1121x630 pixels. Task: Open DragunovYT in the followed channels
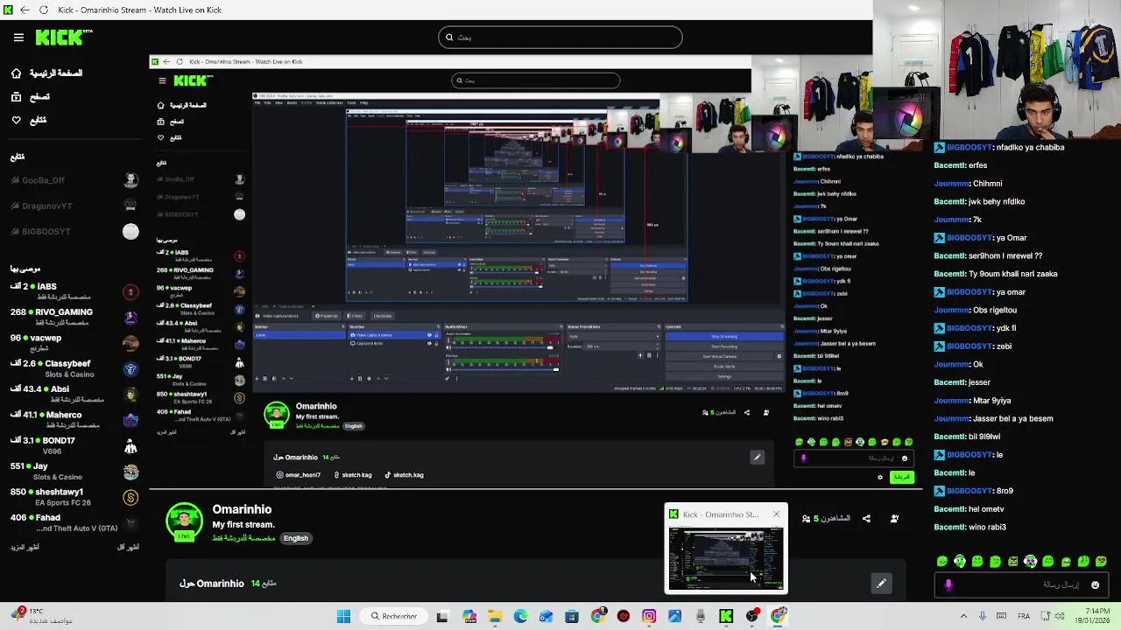point(74,206)
